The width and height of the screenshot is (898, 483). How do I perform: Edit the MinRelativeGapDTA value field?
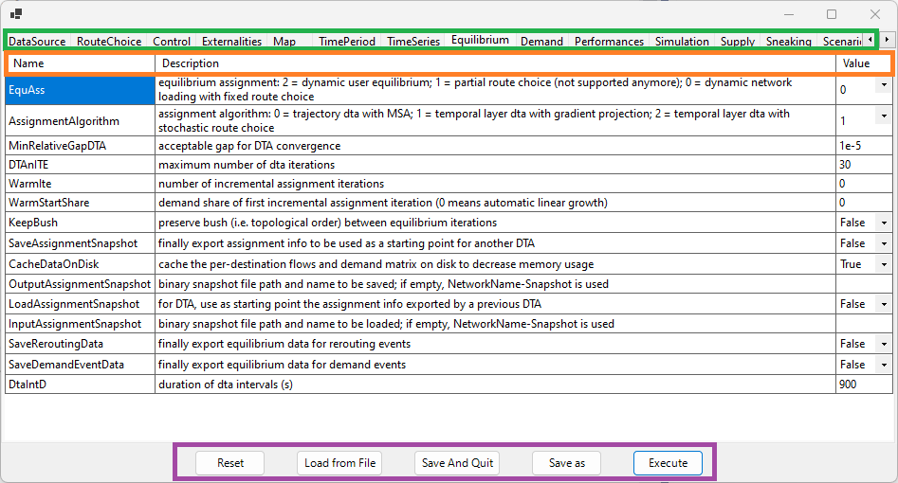click(x=863, y=146)
